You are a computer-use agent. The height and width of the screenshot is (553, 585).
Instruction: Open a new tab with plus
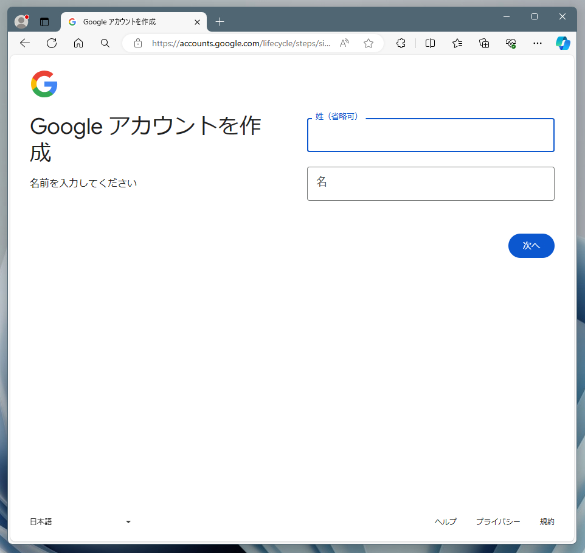point(220,22)
